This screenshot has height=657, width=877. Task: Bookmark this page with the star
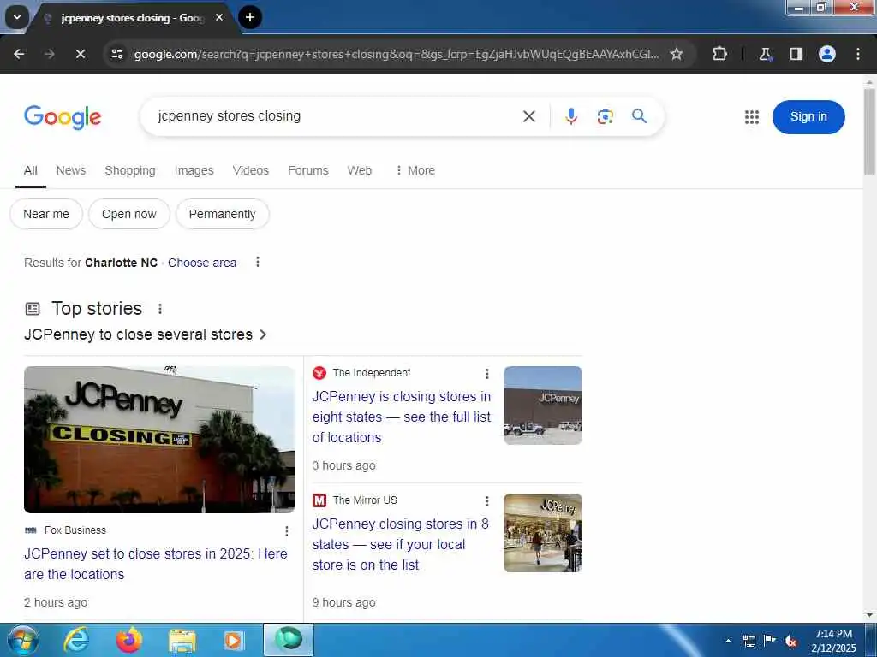[x=677, y=54]
